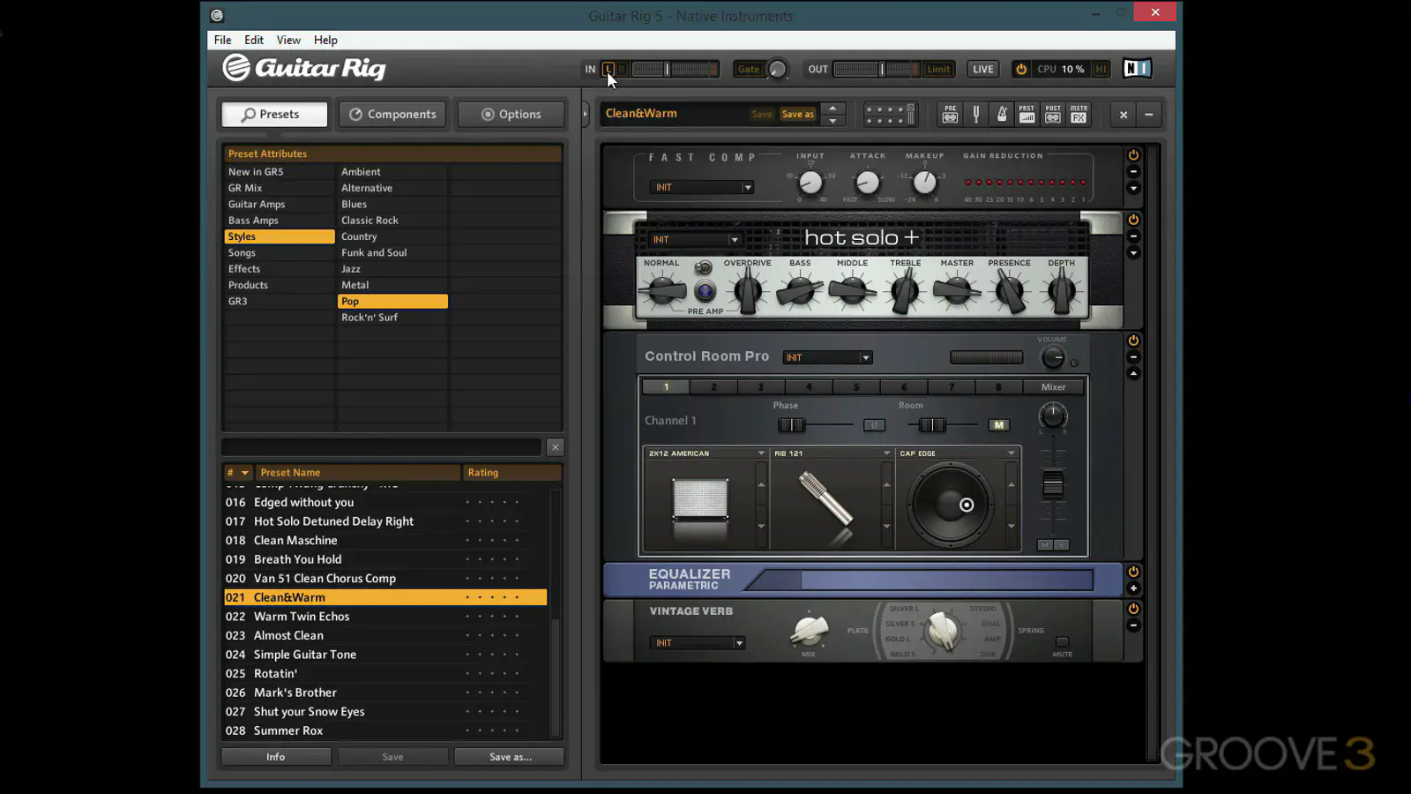
Task: Open the View menu
Action: point(288,40)
